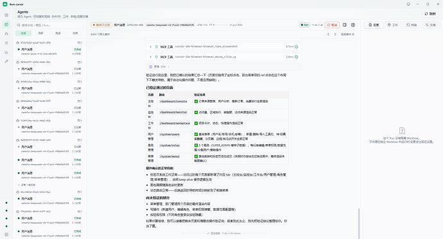Click the session search input field
The width and height of the screenshot is (443, 239).
[49, 25]
